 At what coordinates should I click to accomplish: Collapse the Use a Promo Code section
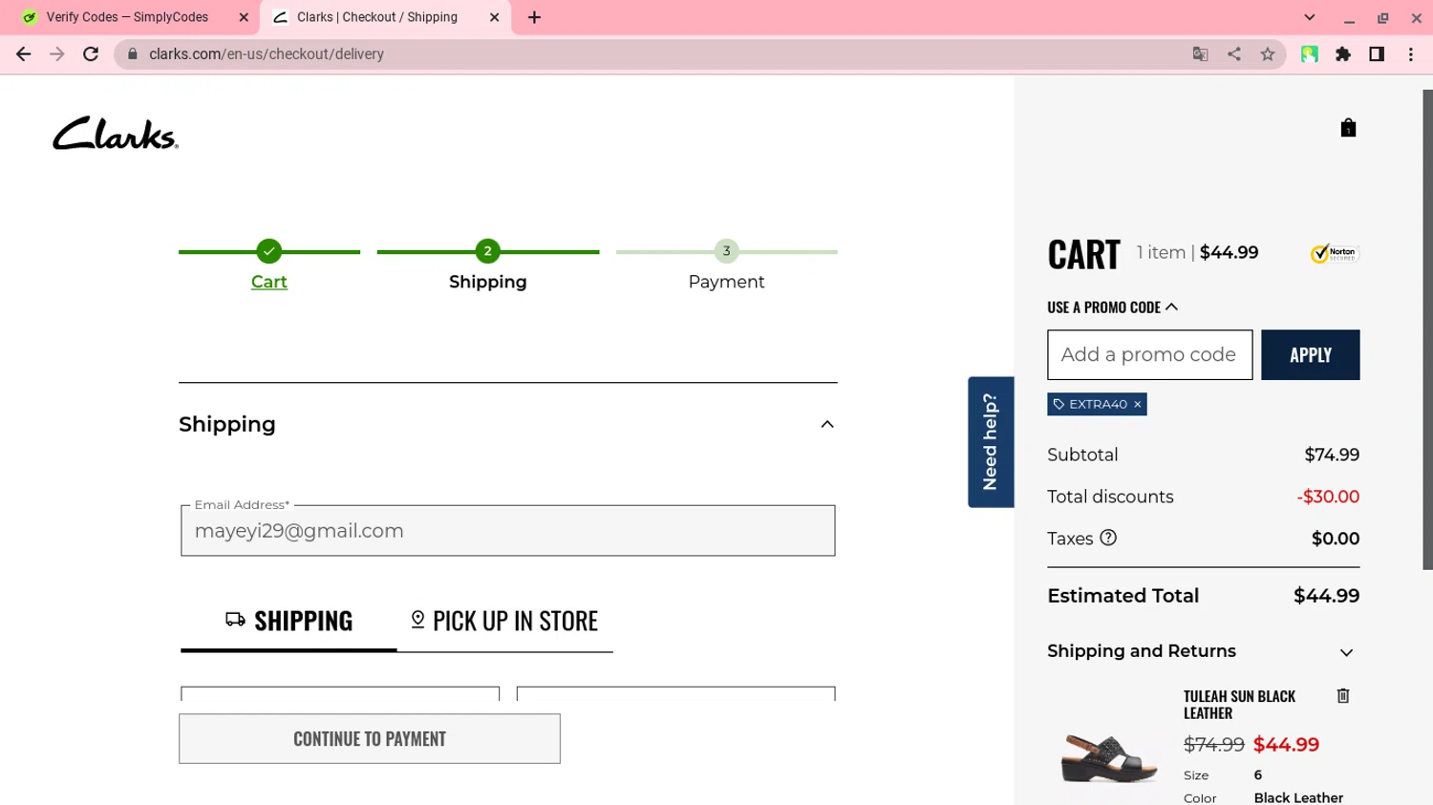1112,307
